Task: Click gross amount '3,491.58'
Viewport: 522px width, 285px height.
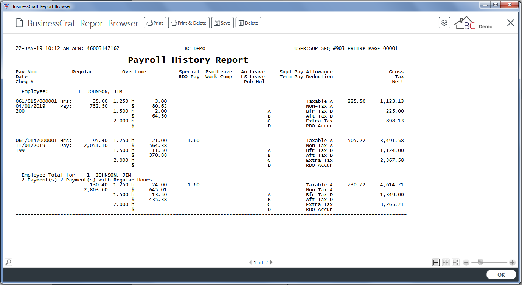Action: pyautogui.click(x=392, y=141)
